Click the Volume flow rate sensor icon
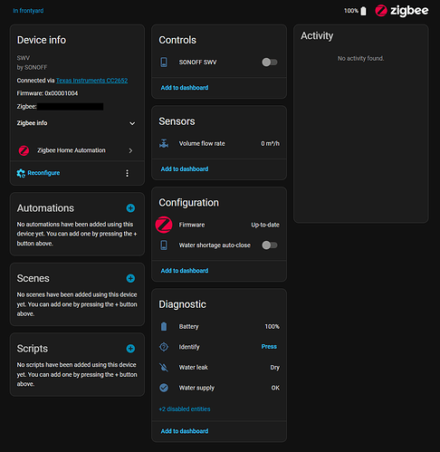This screenshot has height=452, width=440. 164,143
